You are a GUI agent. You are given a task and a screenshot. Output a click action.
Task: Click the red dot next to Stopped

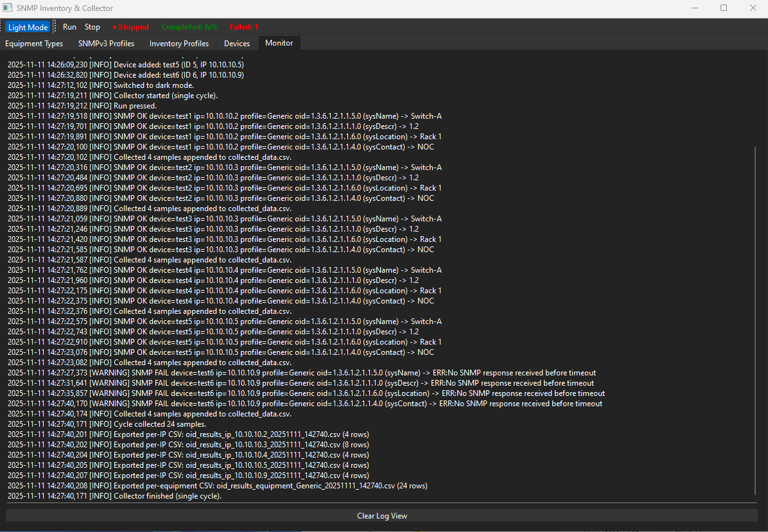(x=113, y=27)
